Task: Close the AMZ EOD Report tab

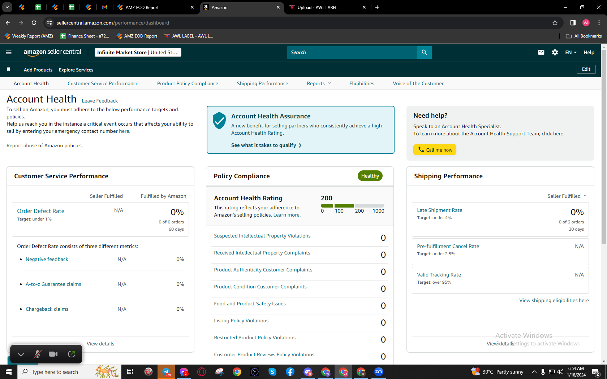Action: [x=192, y=7]
